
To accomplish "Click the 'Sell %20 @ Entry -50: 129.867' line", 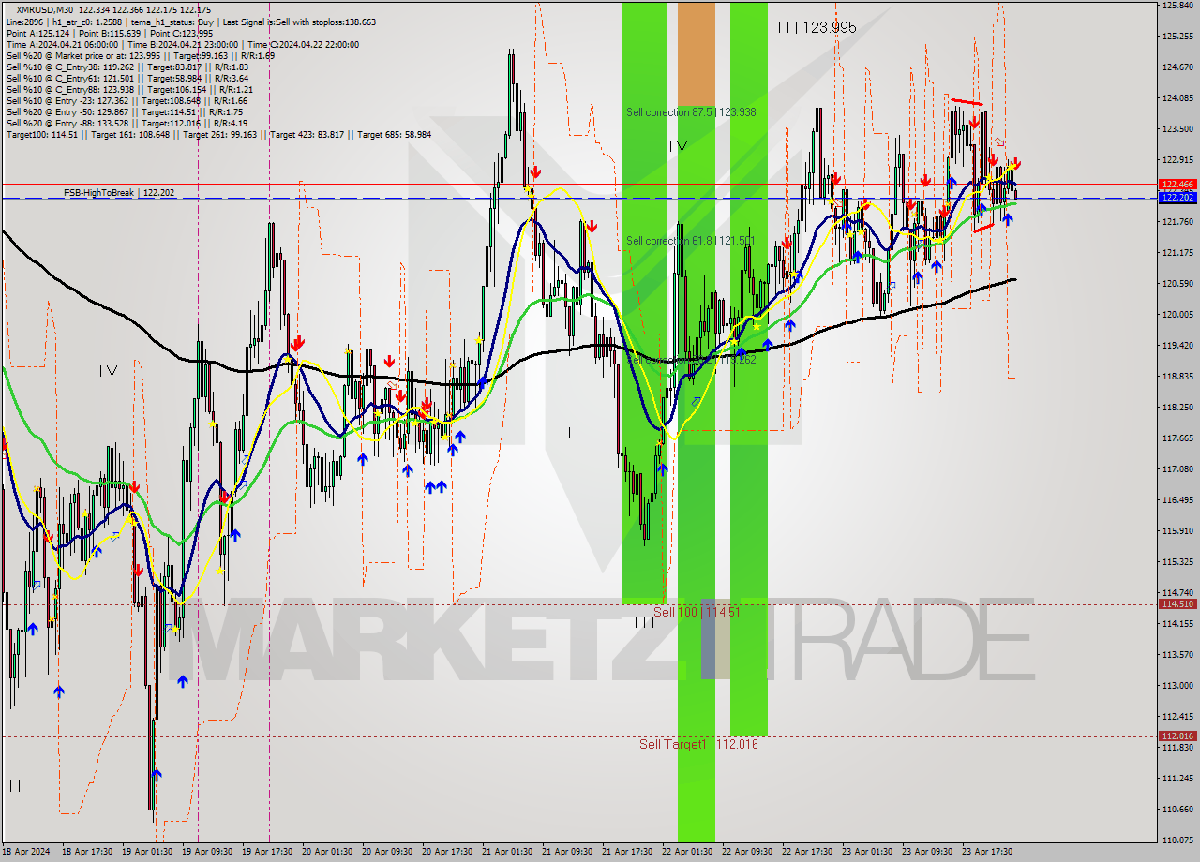I will tap(125, 111).
